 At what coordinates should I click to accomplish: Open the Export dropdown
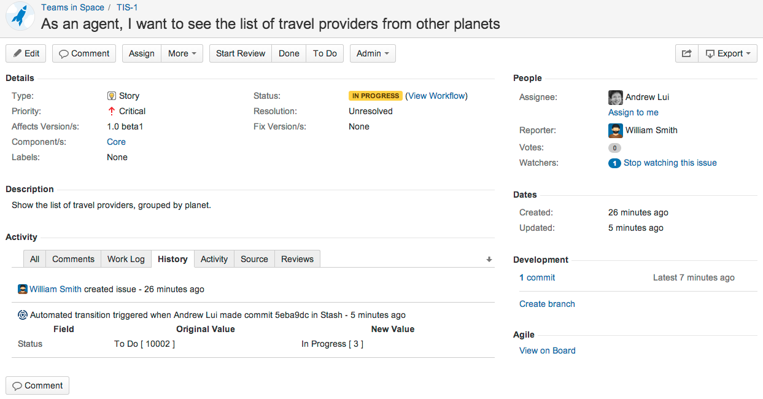(727, 53)
